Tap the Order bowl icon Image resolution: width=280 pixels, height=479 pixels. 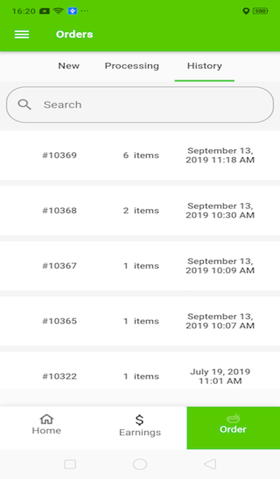[x=233, y=418]
